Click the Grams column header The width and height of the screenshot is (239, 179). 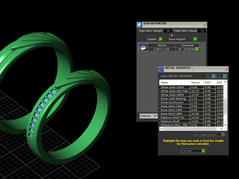pyautogui.click(x=196, y=83)
